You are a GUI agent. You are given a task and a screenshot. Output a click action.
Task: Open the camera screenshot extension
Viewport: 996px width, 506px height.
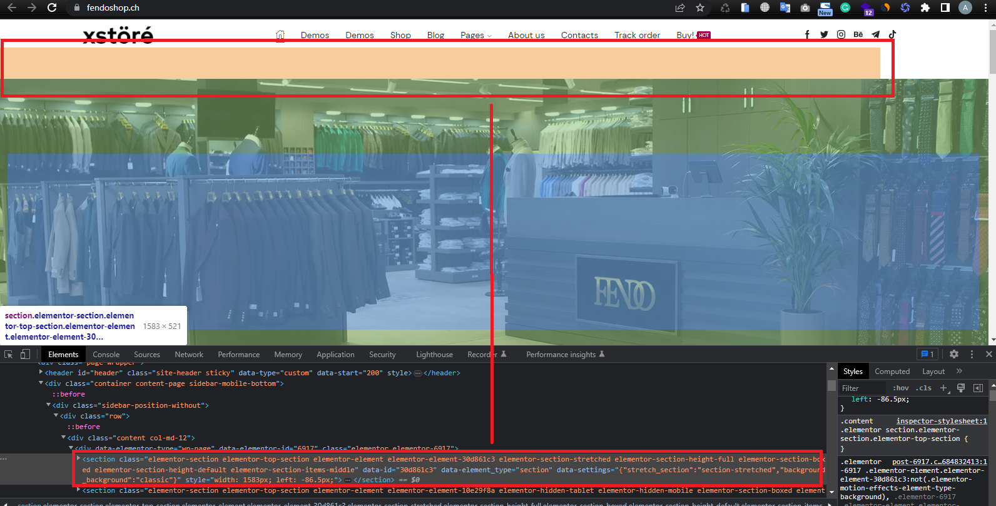coord(805,8)
